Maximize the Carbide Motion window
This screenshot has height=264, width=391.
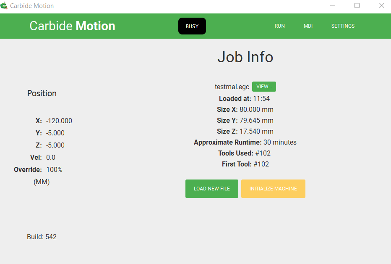pyautogui.click(x=357, y=5)
